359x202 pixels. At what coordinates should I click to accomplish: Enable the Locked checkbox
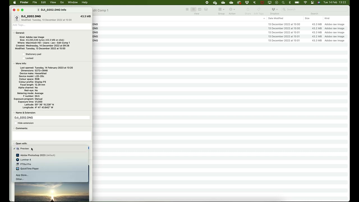tap(24, 58)
